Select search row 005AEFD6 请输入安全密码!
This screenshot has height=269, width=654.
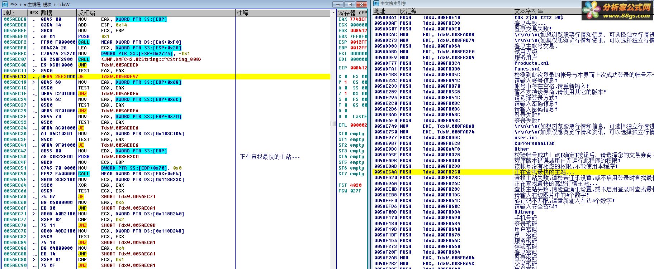[x=513, y=206]
